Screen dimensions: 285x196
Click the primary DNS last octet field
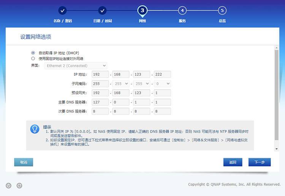[162, 102]
